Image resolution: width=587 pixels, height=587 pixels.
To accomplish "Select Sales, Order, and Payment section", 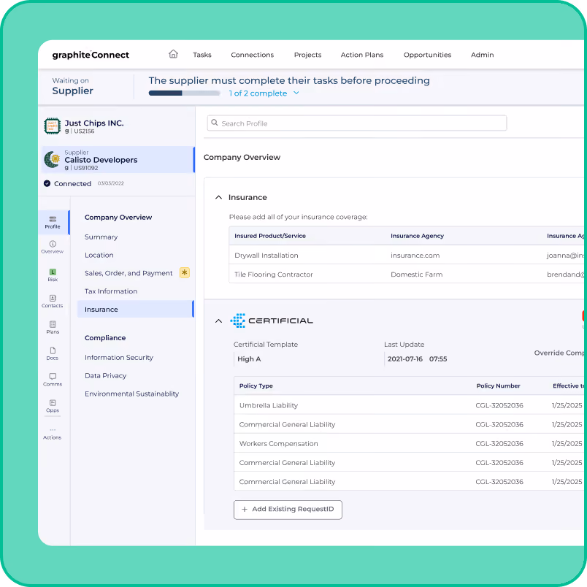I will pyautogui.click(x=128, y=273).
